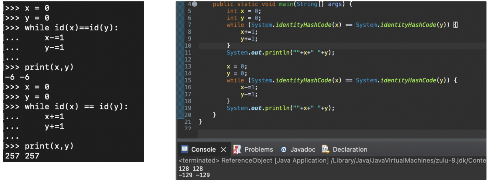494x184 pixels.
Task: Click line number 15 in the gutter
Action: (188, 80)
